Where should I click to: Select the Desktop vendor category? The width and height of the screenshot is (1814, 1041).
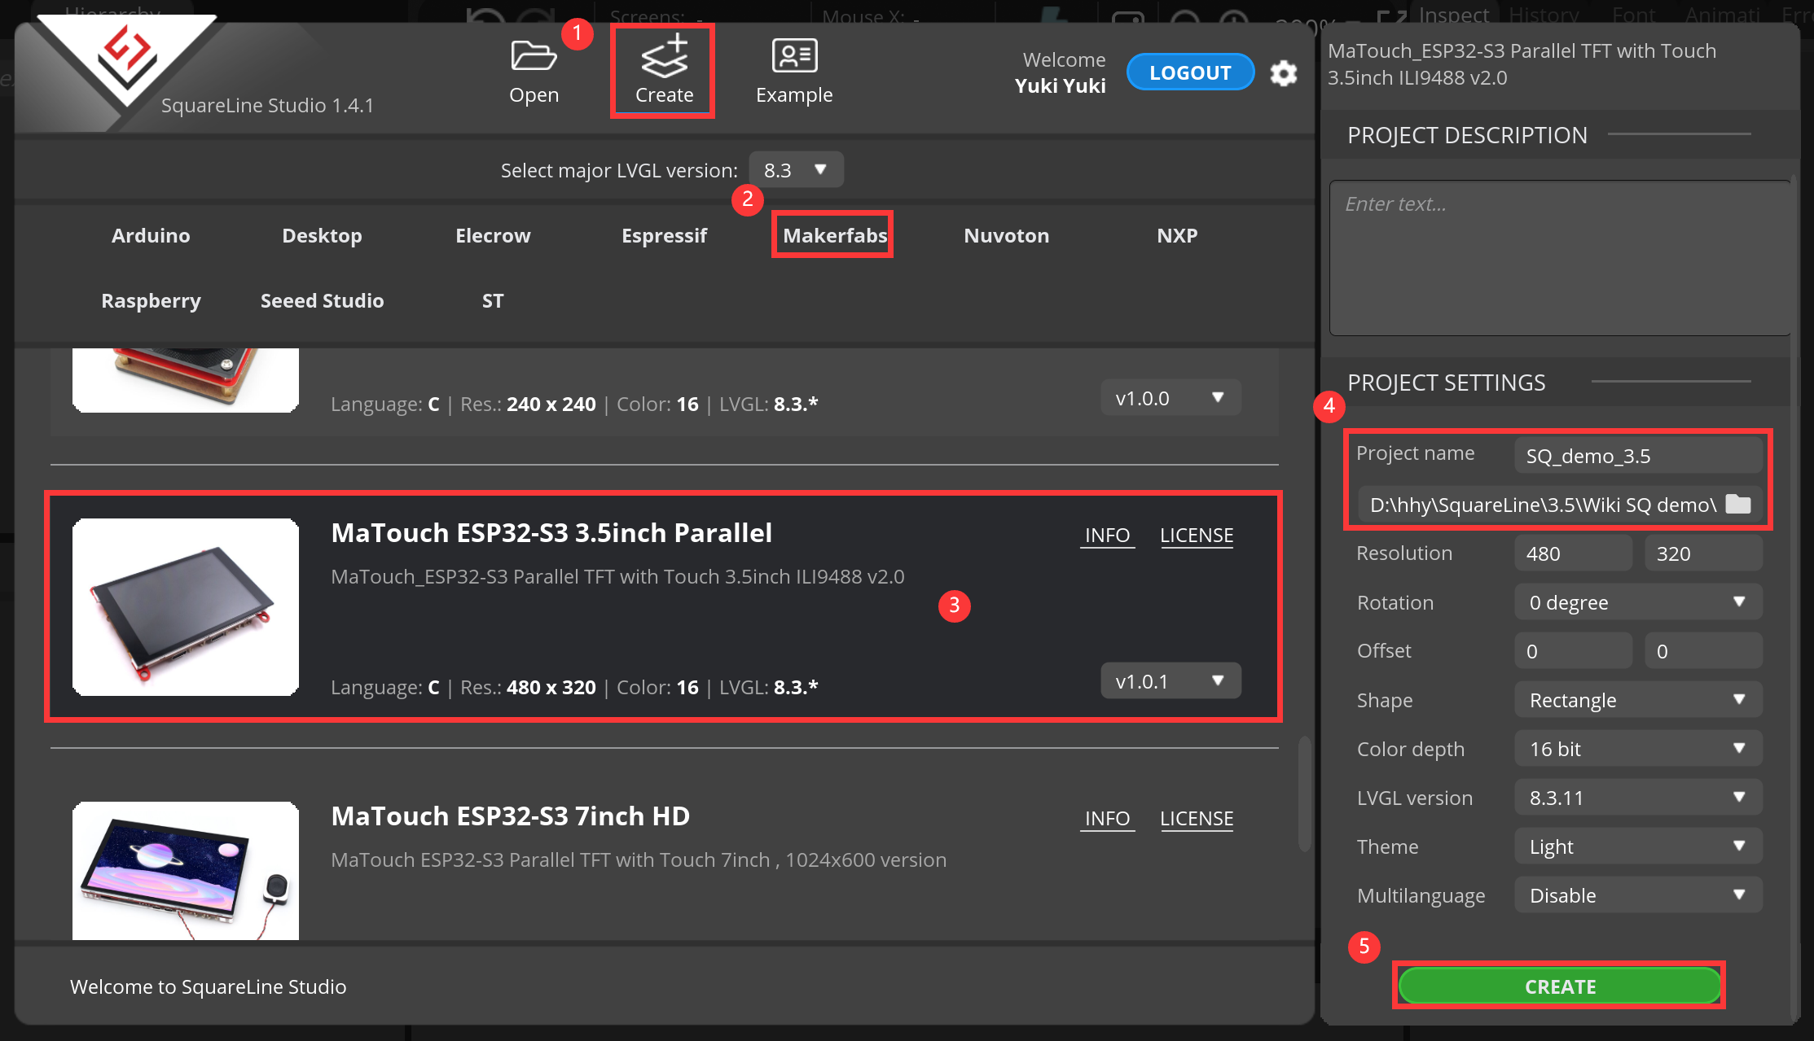[x=322, y=235]
